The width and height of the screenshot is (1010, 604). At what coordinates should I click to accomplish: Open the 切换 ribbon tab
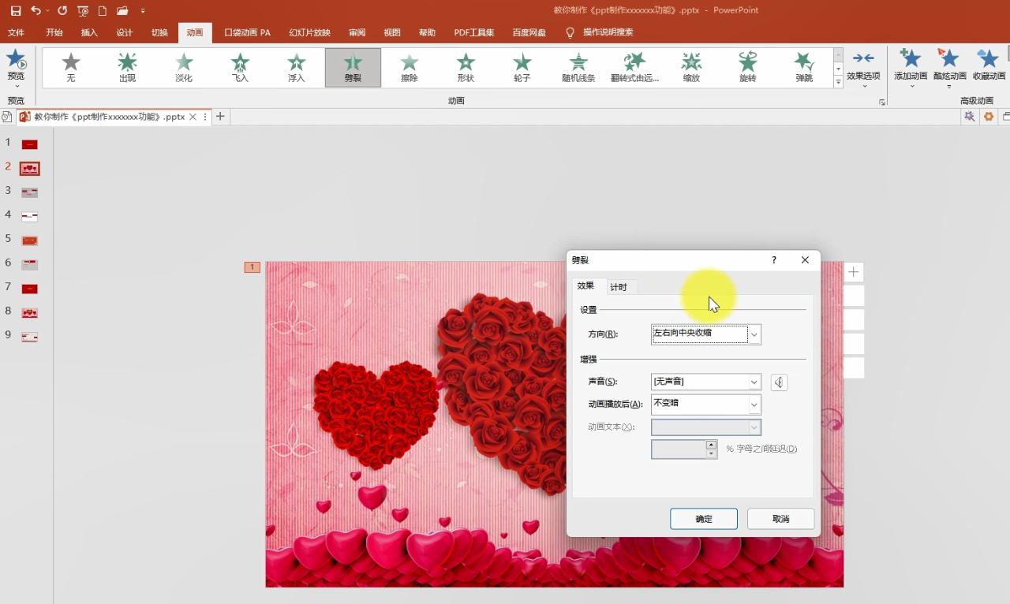[x=158, y=32]
